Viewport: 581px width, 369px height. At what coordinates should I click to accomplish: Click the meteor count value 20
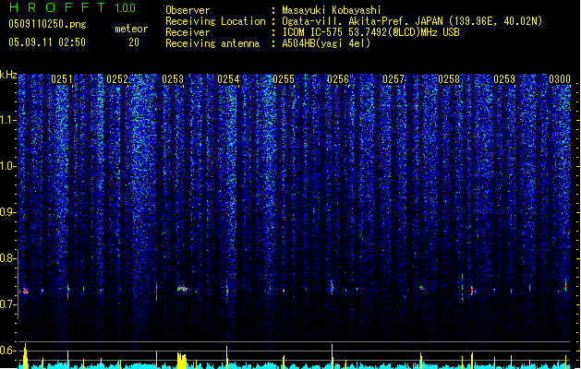pos(134,42)
